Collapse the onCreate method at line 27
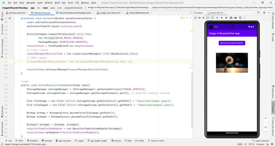 coord(15,18)
